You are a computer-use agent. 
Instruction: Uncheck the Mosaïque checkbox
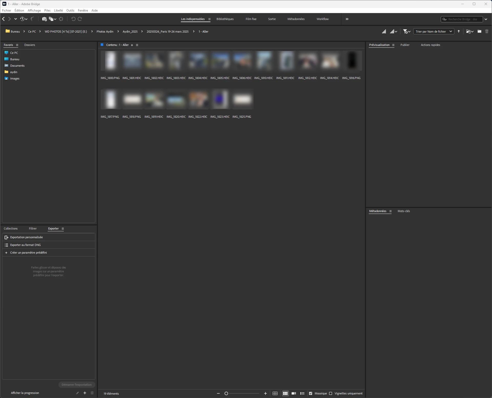click(311, 393)
